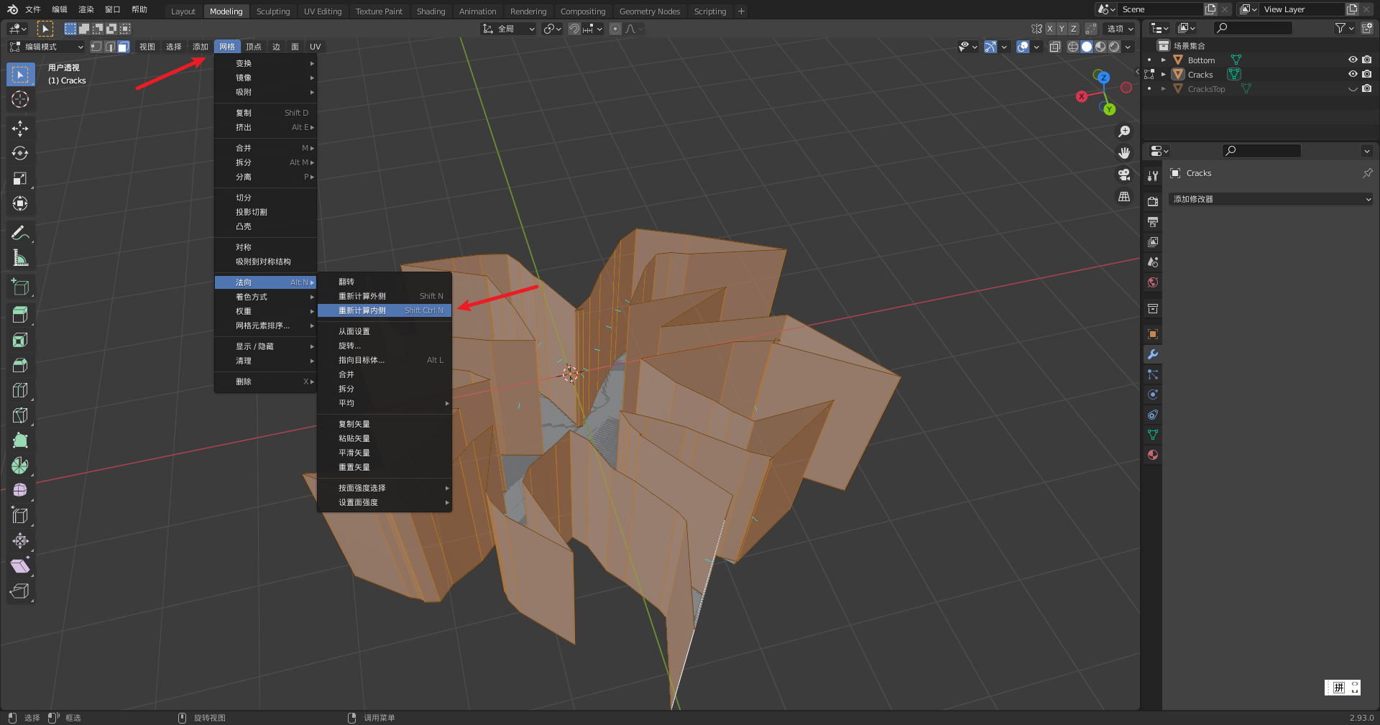Select the Cursor tool in the left toolbar
Screen dimensions: 1380x725
[20, 99]
